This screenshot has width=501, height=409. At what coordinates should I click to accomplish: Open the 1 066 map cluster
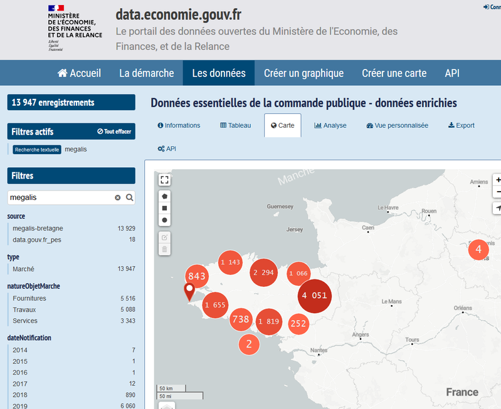click(x=298, y=274)
